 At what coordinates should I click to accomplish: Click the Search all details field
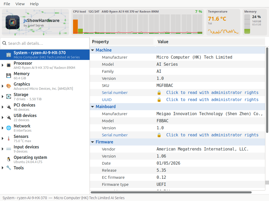tap(45, 43)
